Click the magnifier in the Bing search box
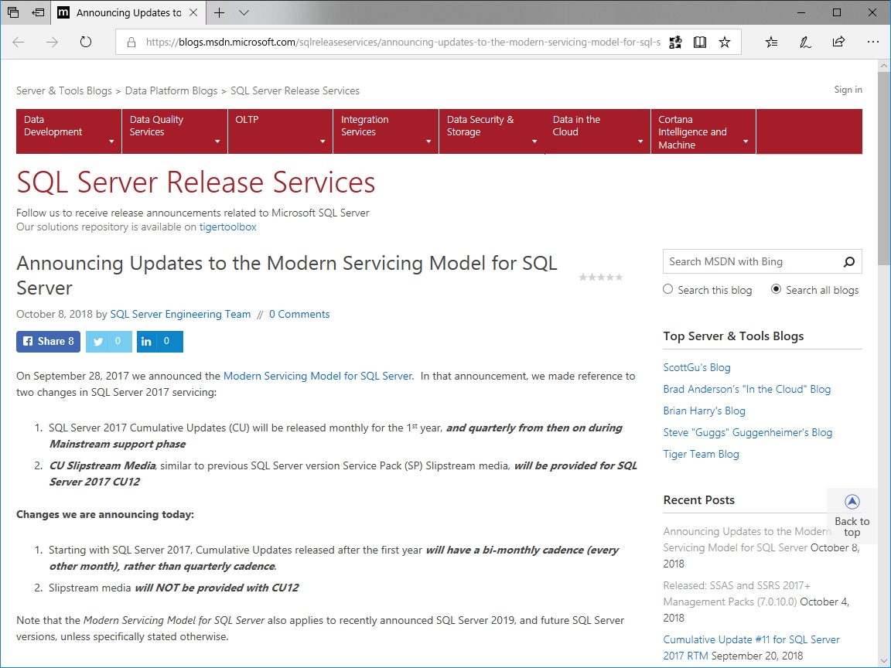This screenshot has height=668, width=891. [x=848, y=261]
